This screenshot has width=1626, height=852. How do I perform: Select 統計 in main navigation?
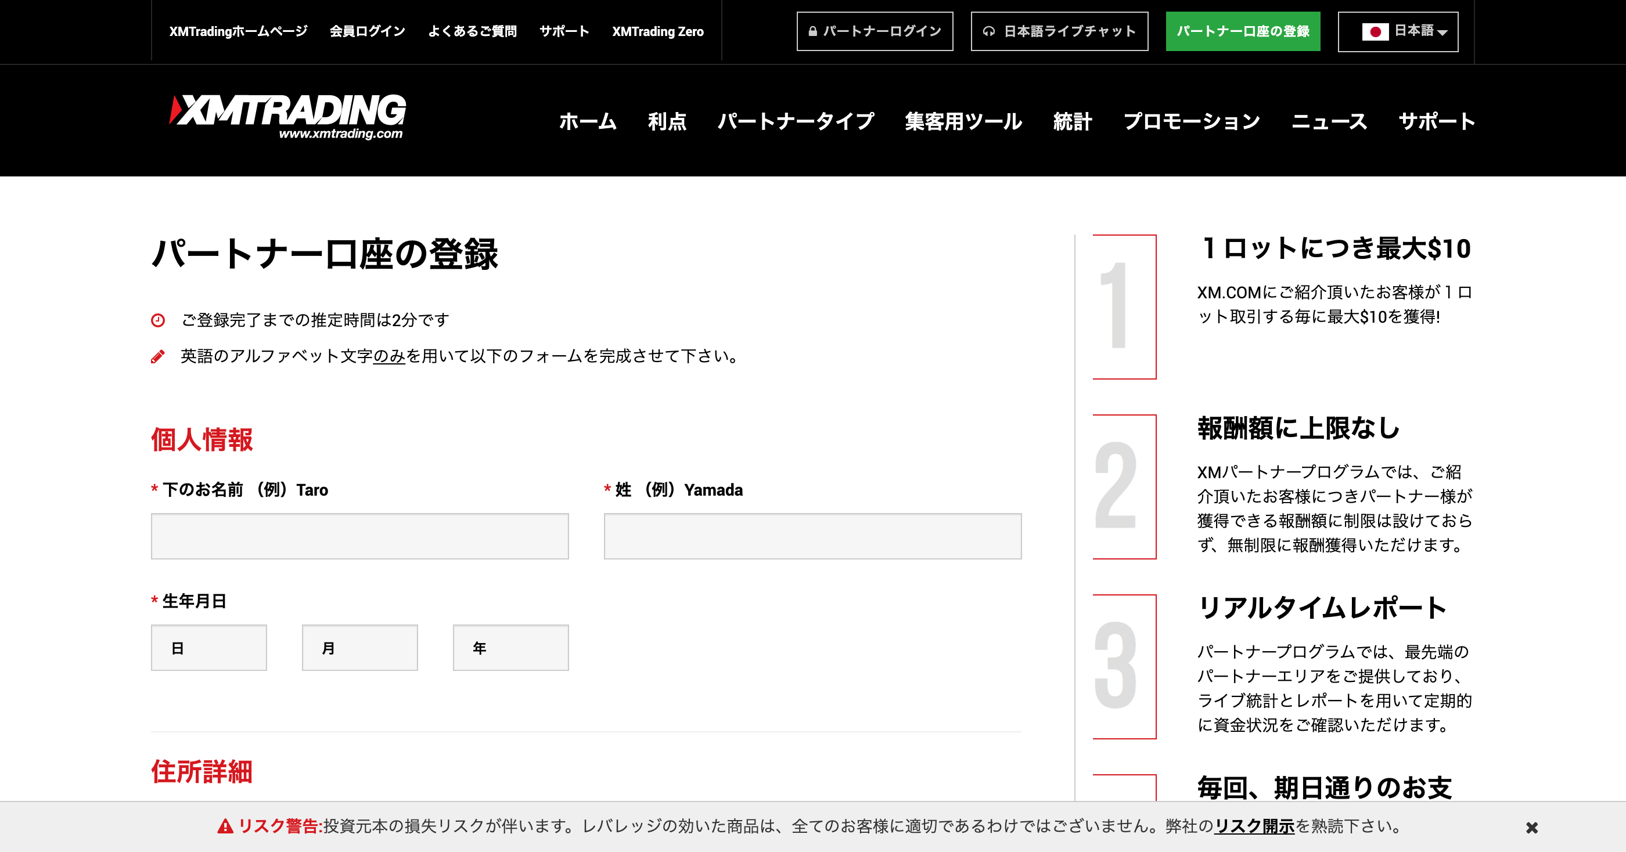tap(1073, 121)
